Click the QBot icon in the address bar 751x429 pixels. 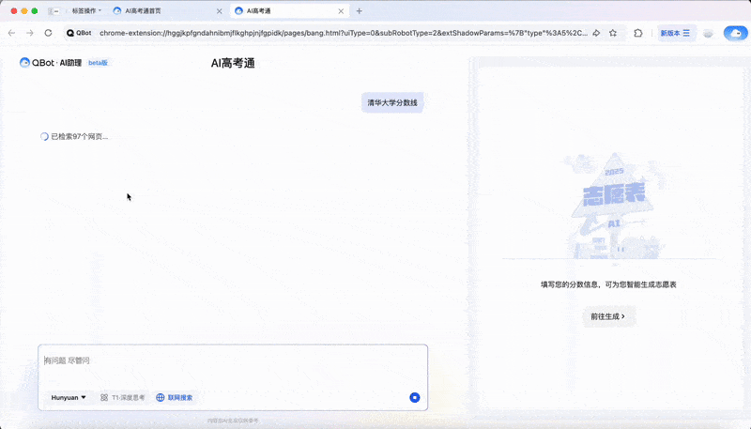coord(79,33)
